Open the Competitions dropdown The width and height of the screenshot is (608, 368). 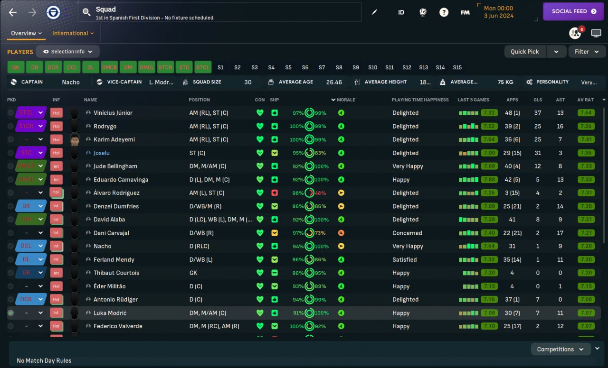560,349
